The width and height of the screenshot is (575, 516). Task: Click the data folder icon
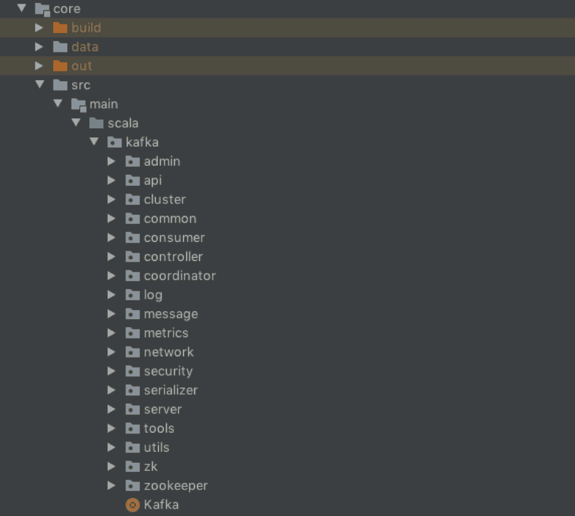60,47
